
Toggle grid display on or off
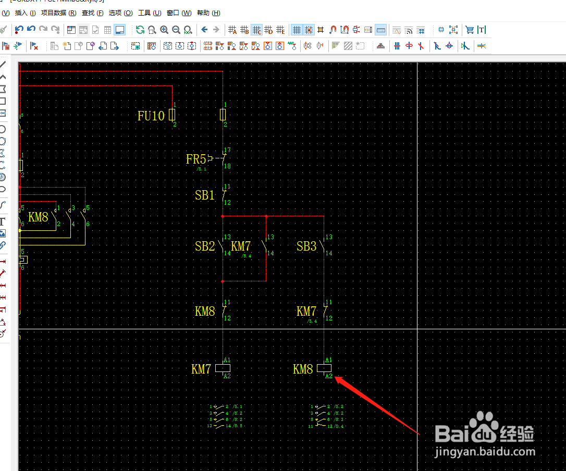[x=297, y=30]
